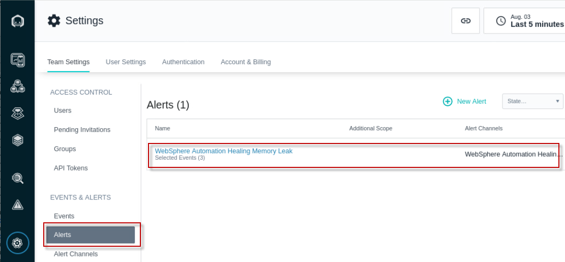
Task: Click the Aug. 03 date text
Action: tap(520, 17)
